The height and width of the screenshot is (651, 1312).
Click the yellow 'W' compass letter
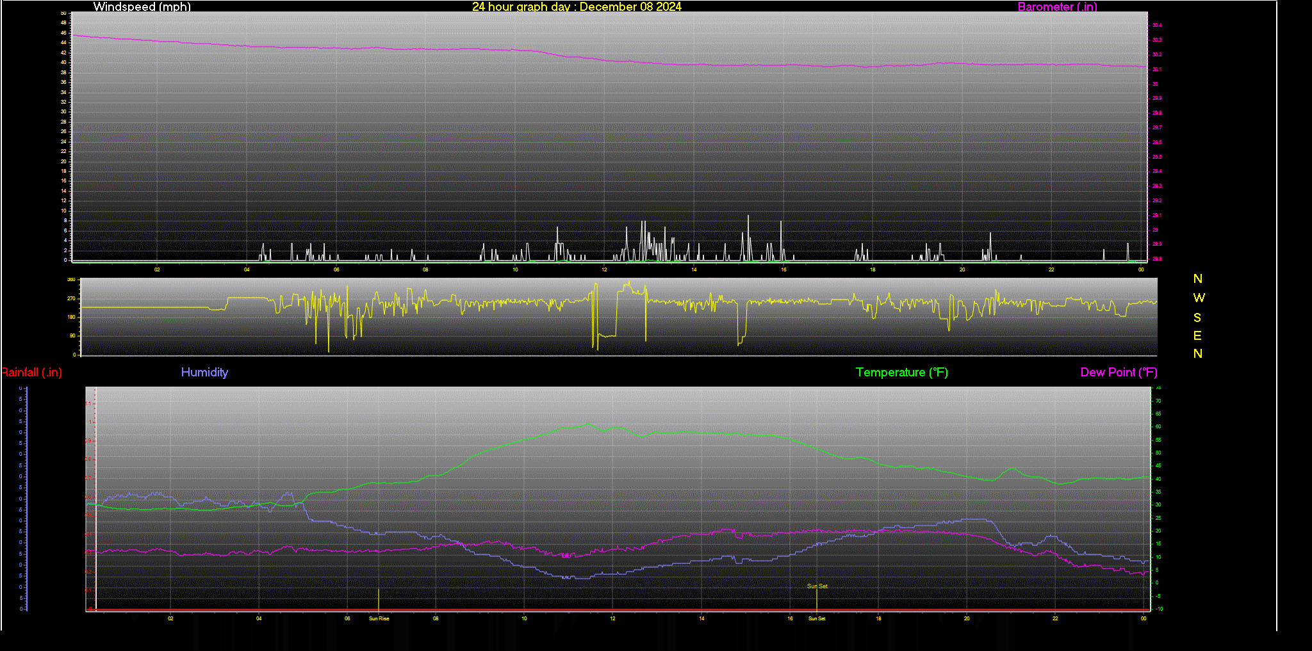click(x=1199, y=298)
